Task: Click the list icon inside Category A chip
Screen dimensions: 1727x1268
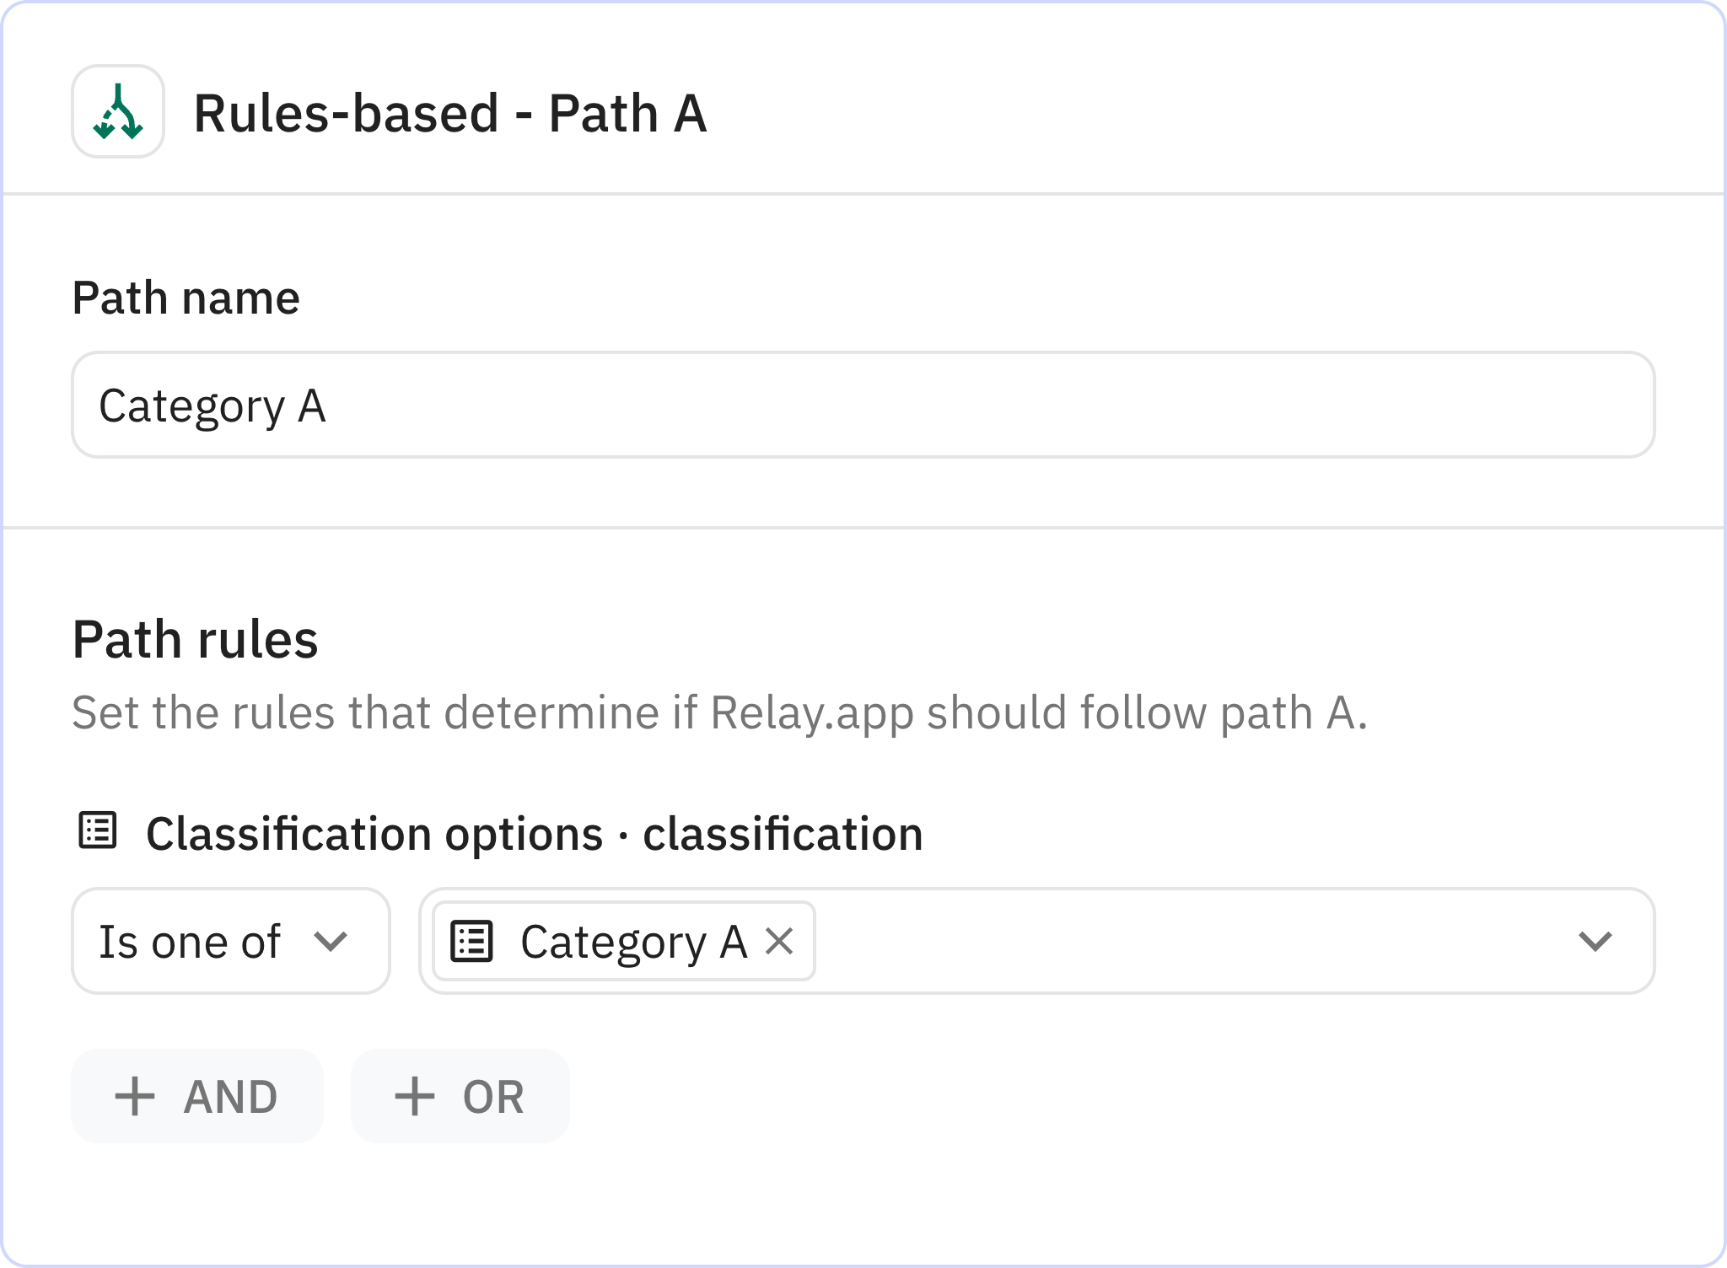Action: coord(471,941)
